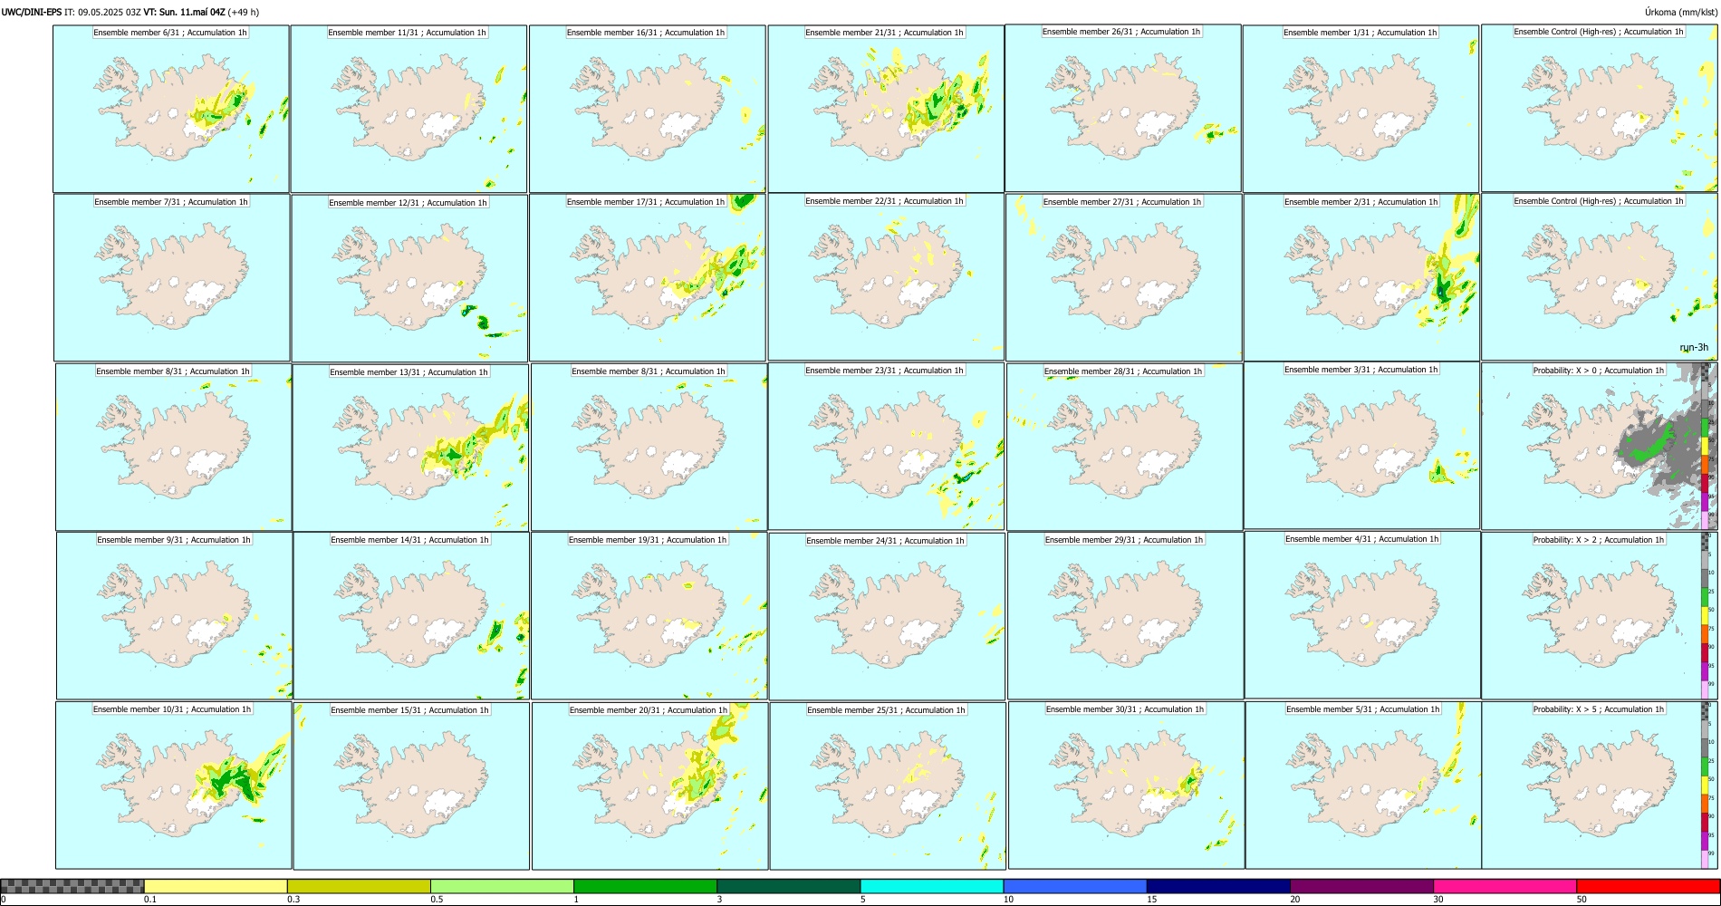Open the Ensemble member 14/31 map
The image size is (1721, 906).
point(411,616)
